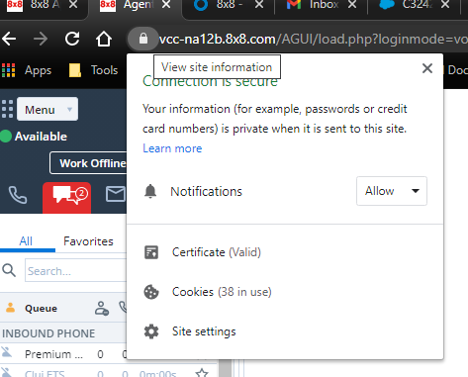Click the agents column header icon
Screen dimensions: 468x377
[102, 309]
